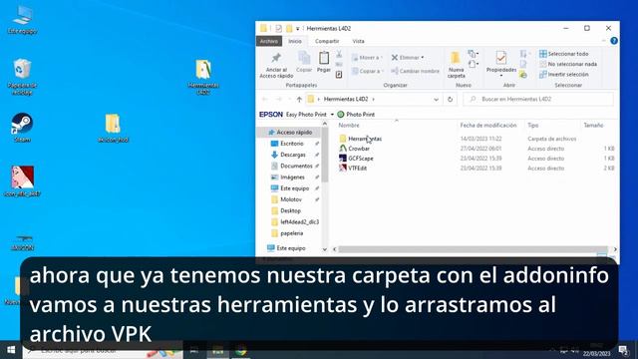Open the Archivo menu tab

[269, 41]
